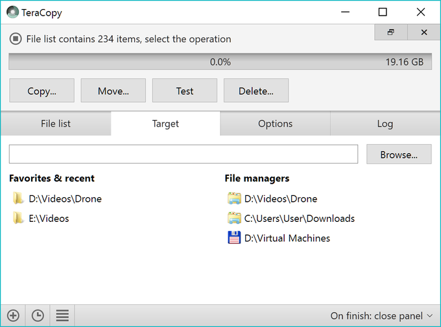Select the D:\Virtual Machines file manager entry
The image size is (441, 327).
pyautogui.click(x=287, y=238)
